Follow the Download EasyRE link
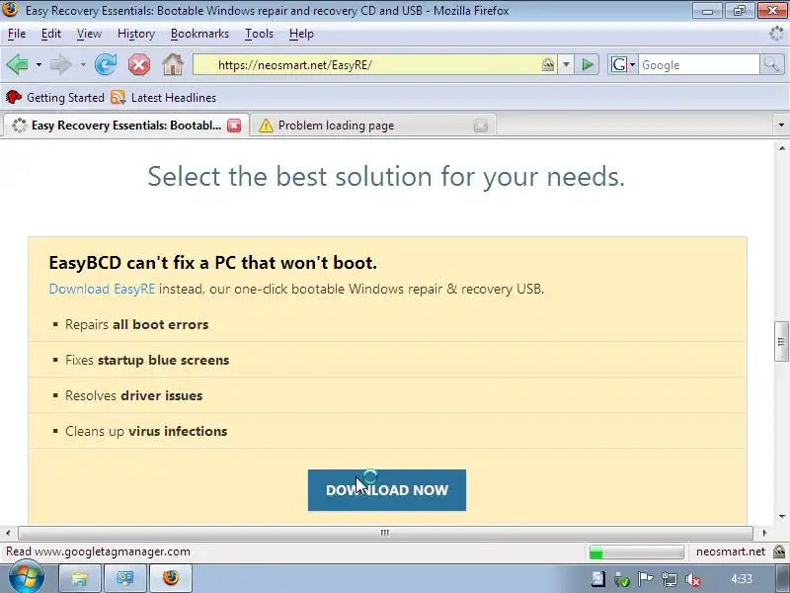This screenshot has width=790, height=593. point(102,289)
